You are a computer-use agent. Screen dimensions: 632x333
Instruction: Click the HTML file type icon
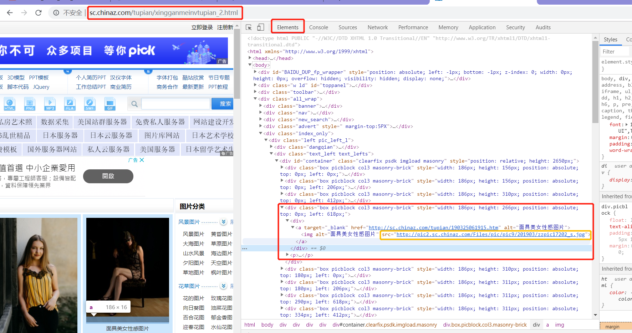click(x=10, y=104)
